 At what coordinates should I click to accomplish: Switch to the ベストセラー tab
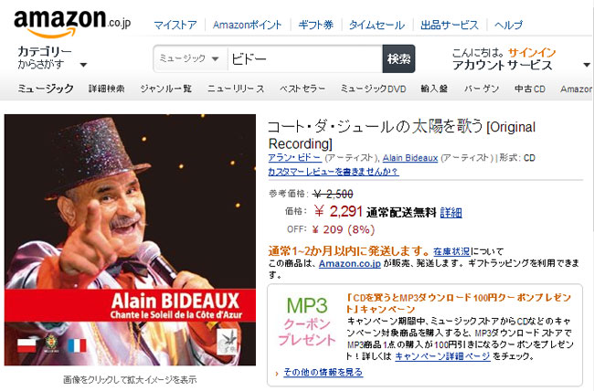pos(302,89)
